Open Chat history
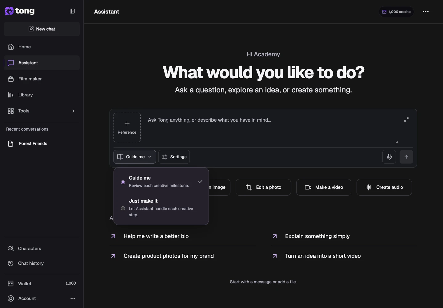 [x=42, y=263]
